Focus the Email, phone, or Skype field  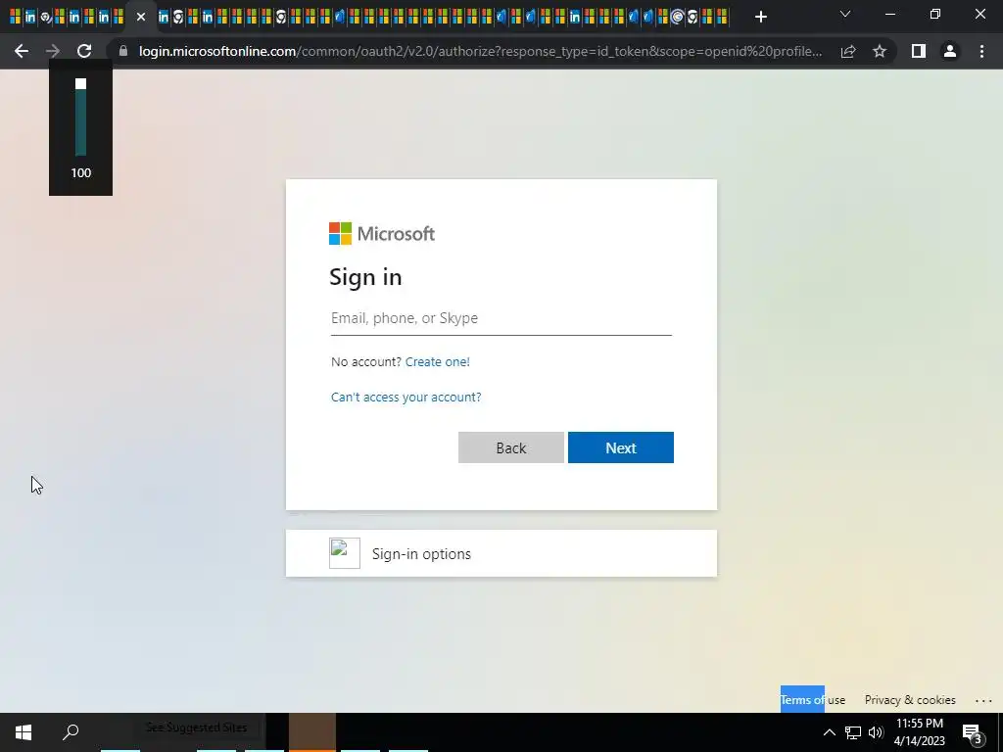click(x=501, y=318)
